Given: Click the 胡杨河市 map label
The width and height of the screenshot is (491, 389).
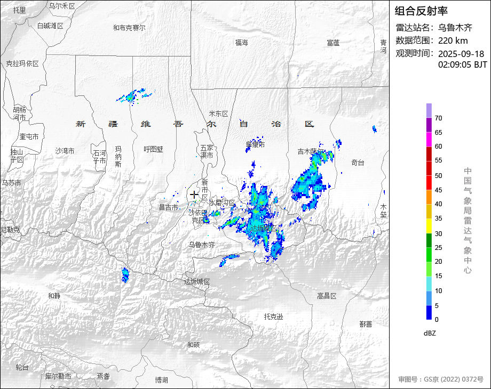Looking at the screenshot, I should tap(19, 114).
